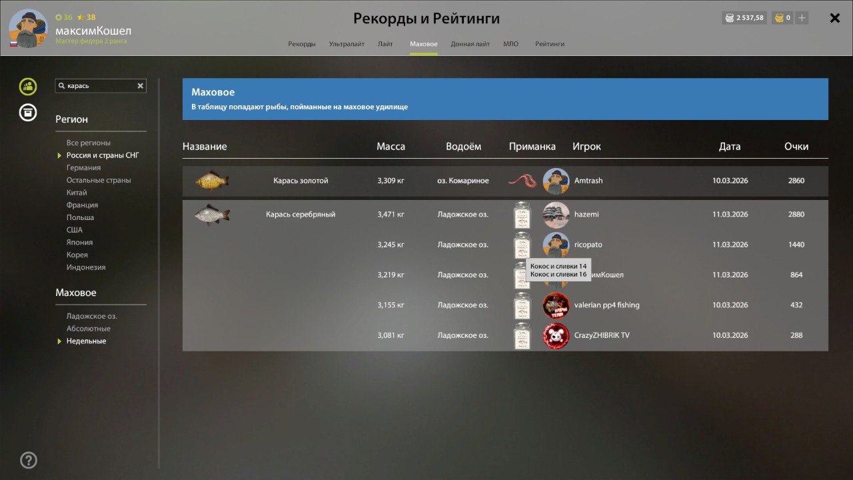
Task: Open the help question mark icon
Action: [x=29, y=460]
